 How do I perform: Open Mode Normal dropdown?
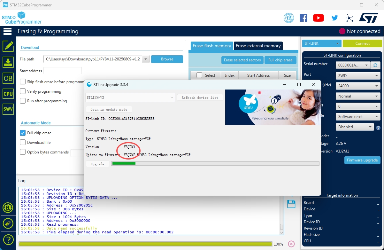tap(358, 96)
